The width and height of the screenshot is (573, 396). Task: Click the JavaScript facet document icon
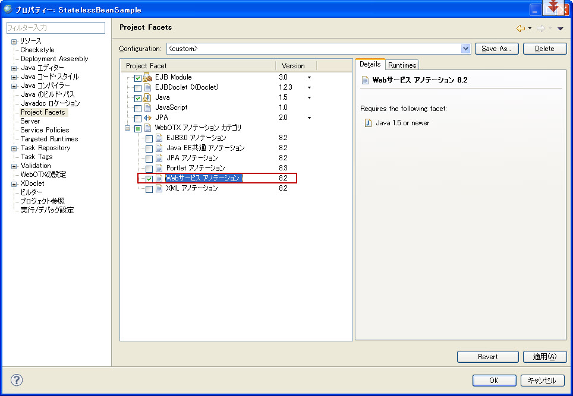click(148, 107)
